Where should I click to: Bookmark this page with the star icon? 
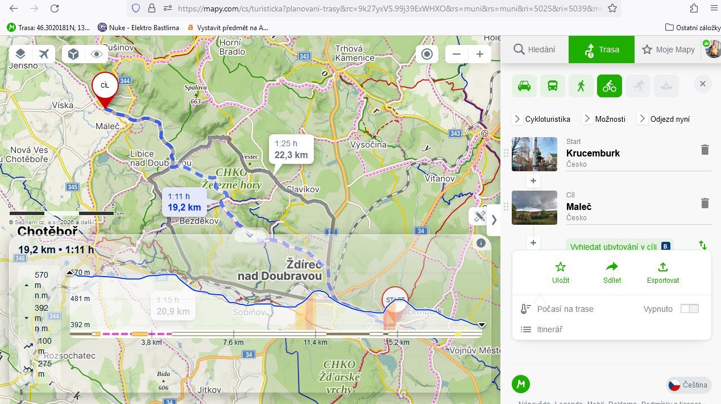[612, 9]
